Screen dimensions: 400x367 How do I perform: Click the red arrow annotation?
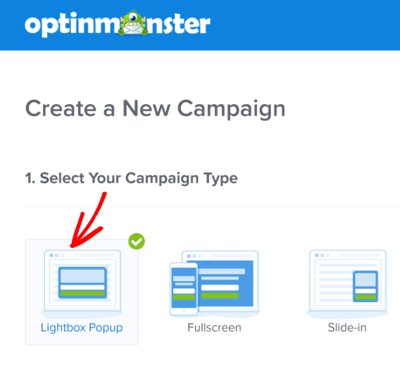point(88,220)
